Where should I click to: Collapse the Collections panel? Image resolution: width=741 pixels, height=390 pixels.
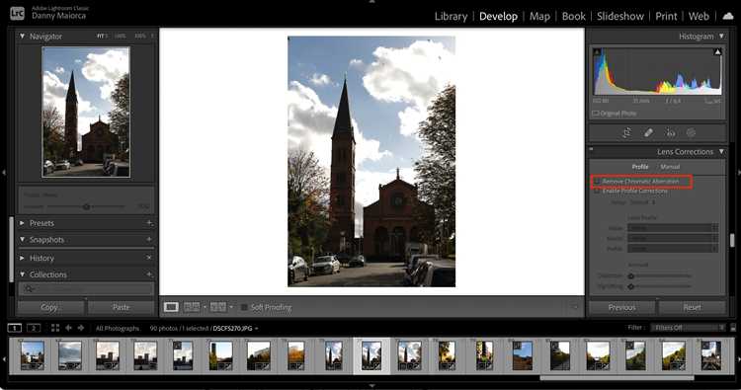tap(22, 274)
